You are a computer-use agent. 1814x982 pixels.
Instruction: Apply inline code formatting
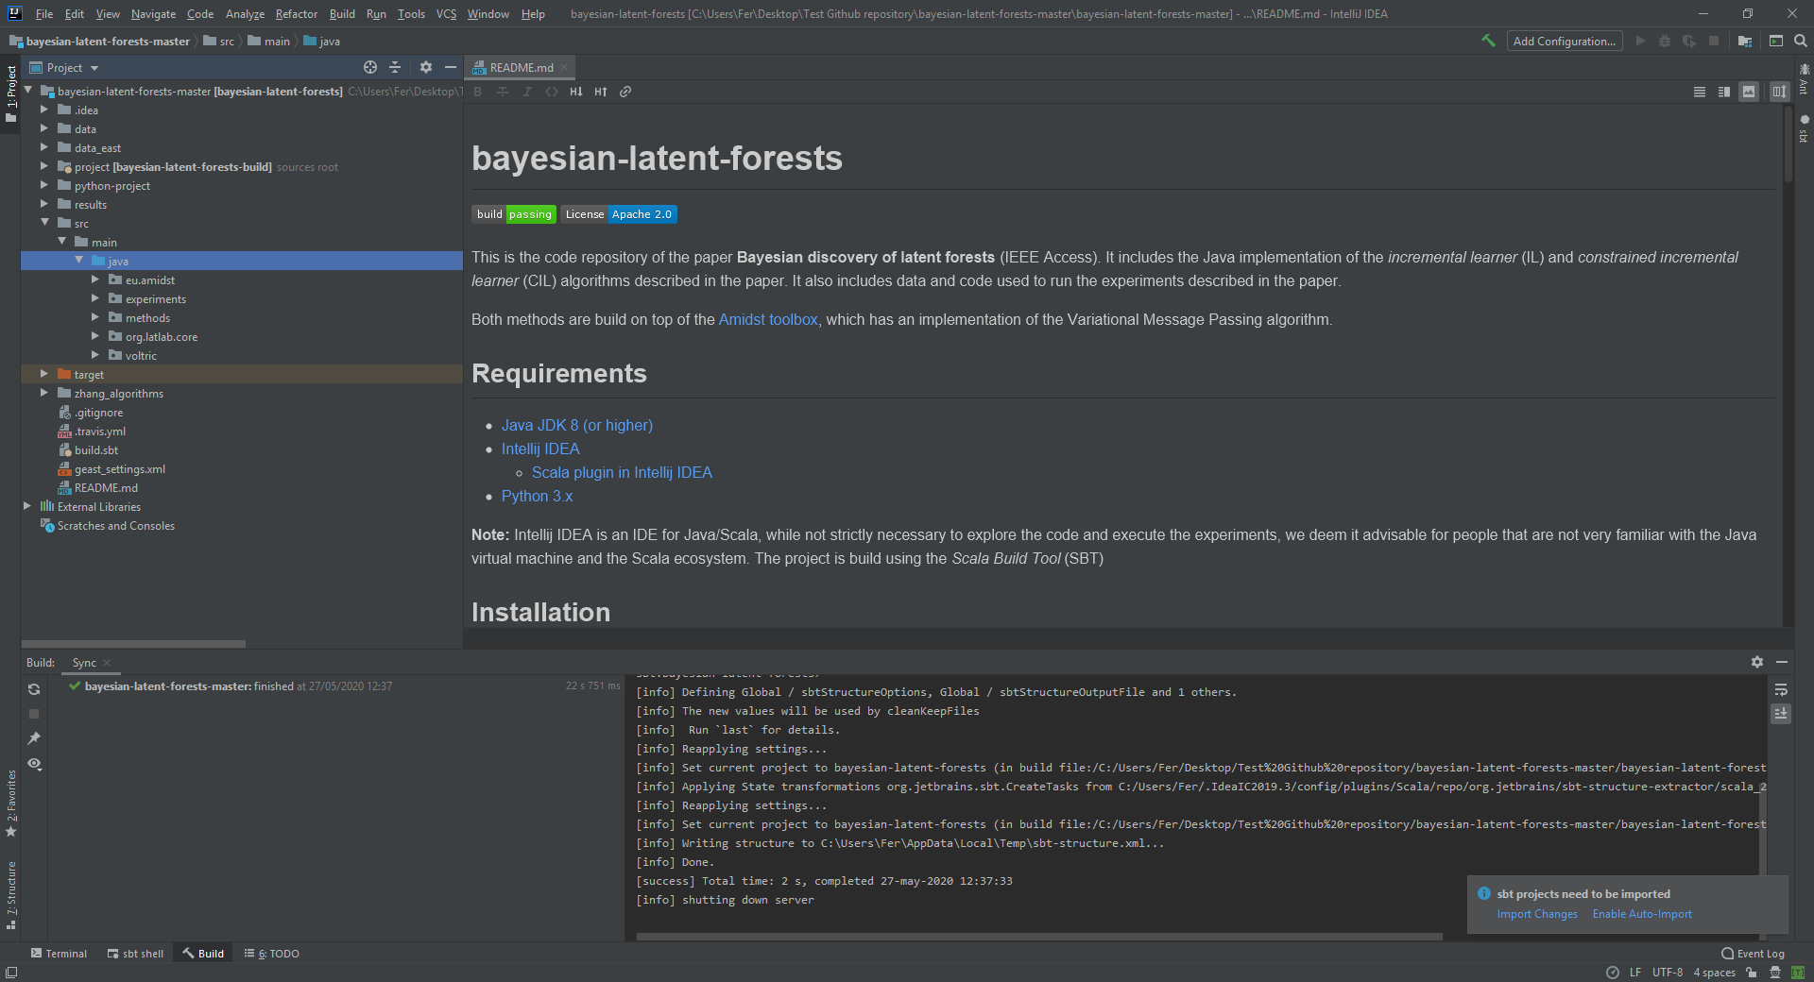click(x=552, y=92)
